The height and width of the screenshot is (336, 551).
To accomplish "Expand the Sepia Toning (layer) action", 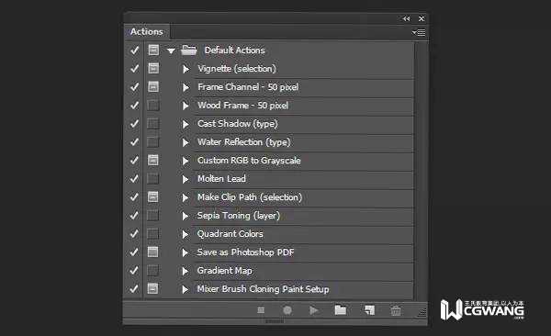I will (x=186, y=216).
